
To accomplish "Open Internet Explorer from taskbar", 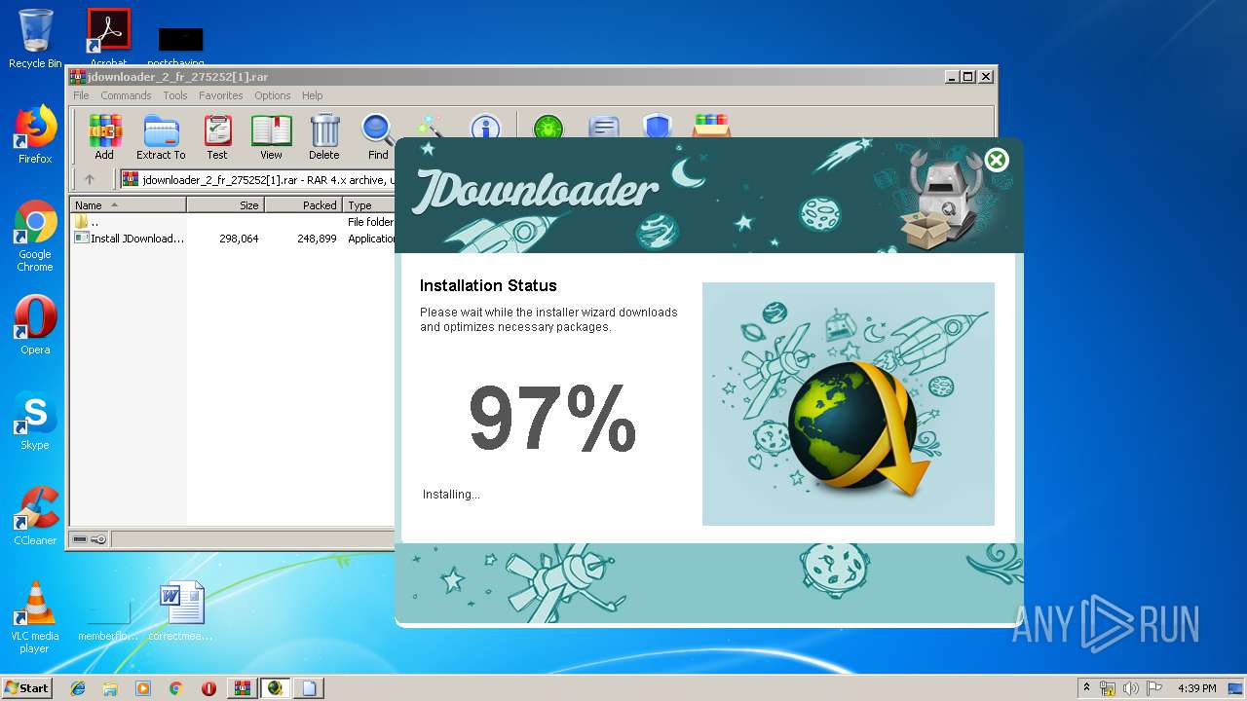I will (78, 688).
